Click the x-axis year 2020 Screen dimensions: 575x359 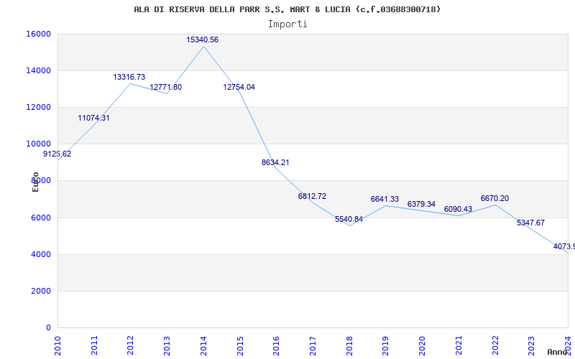pos(422,345)
